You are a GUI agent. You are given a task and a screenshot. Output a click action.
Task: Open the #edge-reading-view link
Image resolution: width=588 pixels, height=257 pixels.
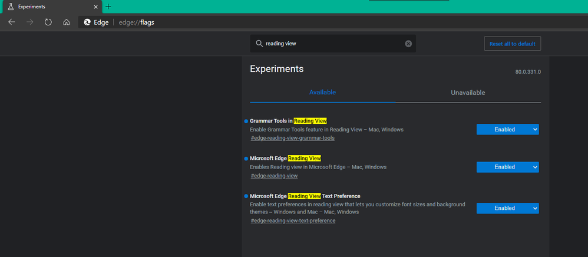pyautogui.click(x=274, y=176)
